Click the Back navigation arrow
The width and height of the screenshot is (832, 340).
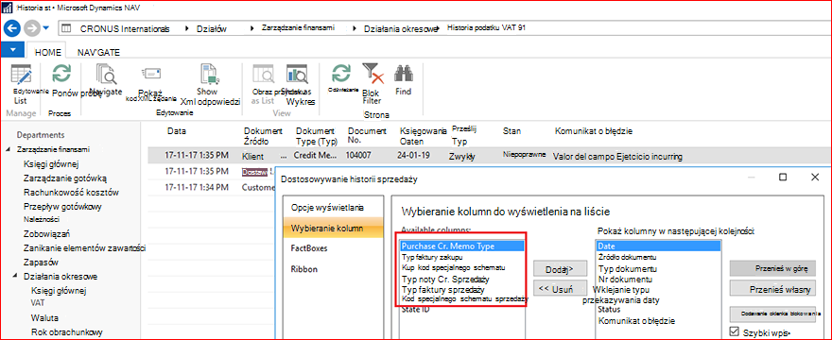11,28
